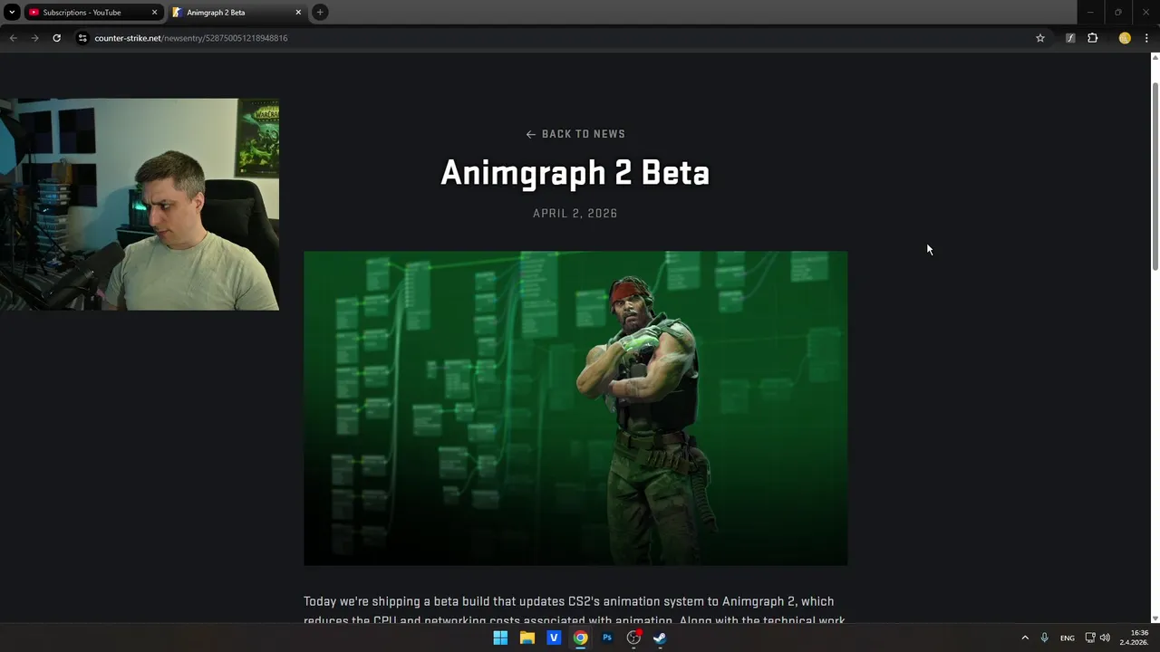
Task: Open the Chrome profile avatar
Action: pyautogui.click(x=1125, y=38)
